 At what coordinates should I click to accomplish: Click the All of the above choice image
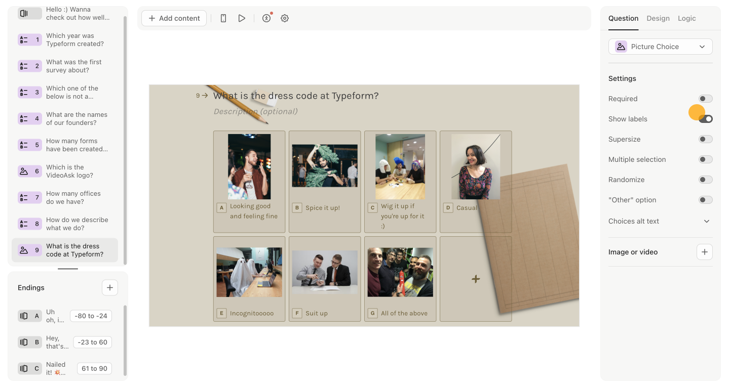click(x=400, y=272)
